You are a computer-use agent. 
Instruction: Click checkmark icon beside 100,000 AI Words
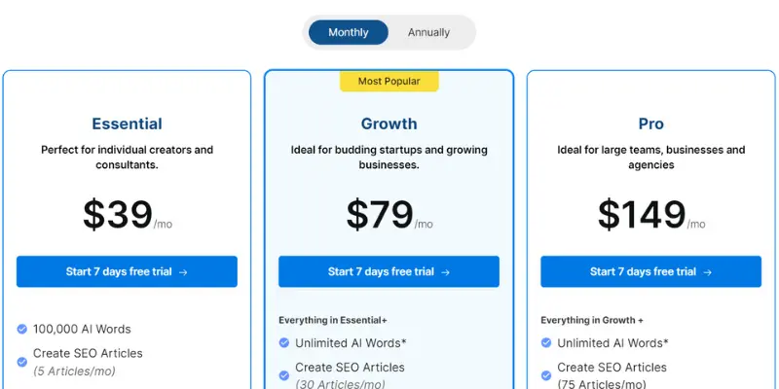coord(21,329)
